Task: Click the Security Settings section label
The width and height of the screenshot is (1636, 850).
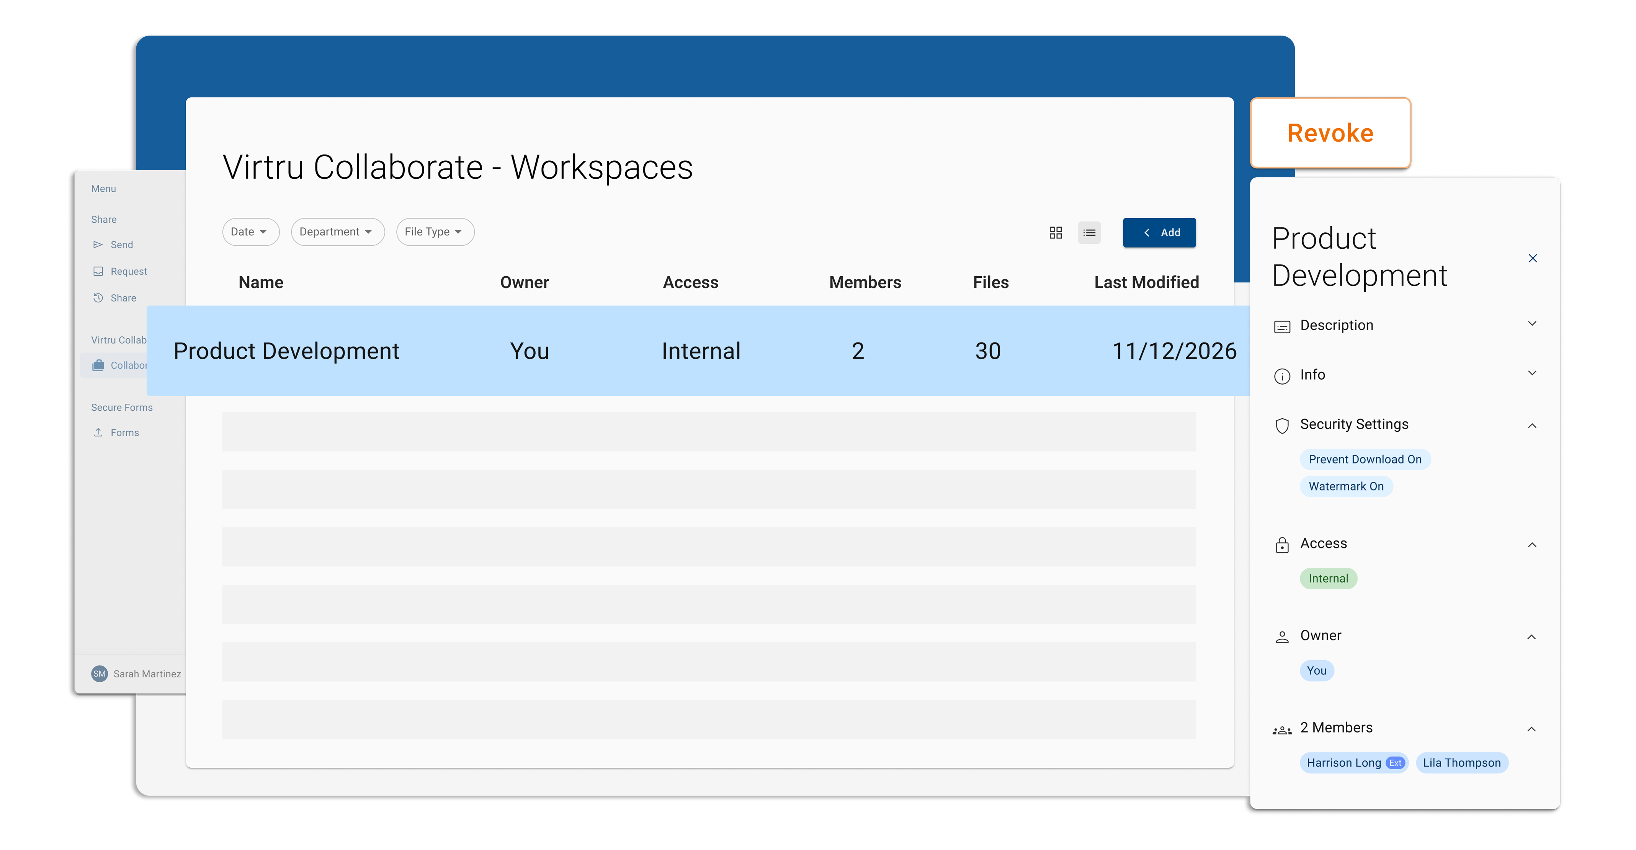Action: coord(1354,424)
